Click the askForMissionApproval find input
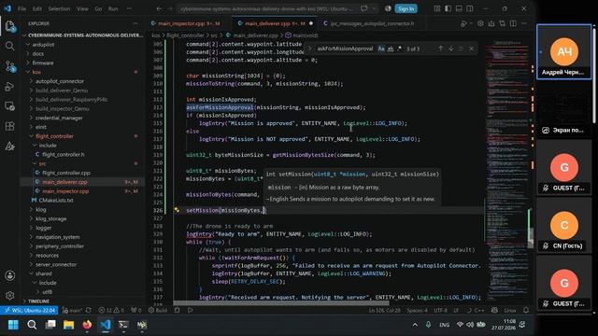Viewport: 598px width, 336px height. tap(345, 49)
